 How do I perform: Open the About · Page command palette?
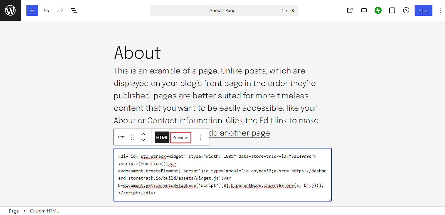point(224,10)
